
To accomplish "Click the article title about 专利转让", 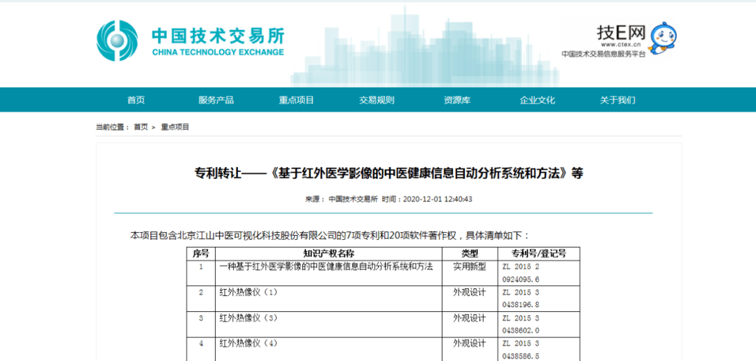I will coord(388,174).
